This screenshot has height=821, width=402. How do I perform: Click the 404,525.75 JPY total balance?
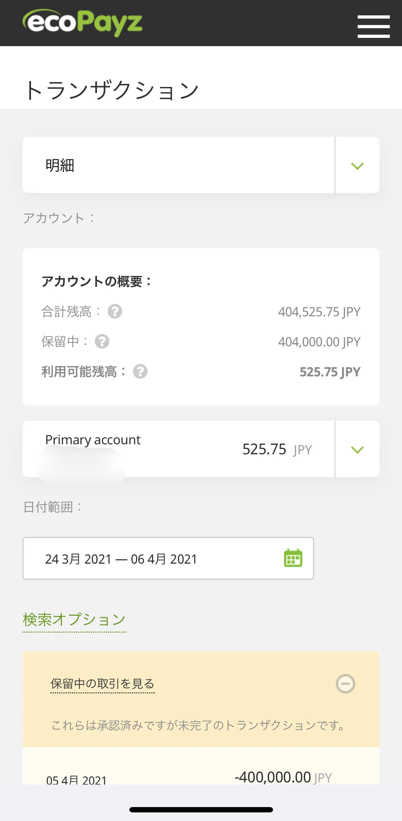(x=319, y=312)
